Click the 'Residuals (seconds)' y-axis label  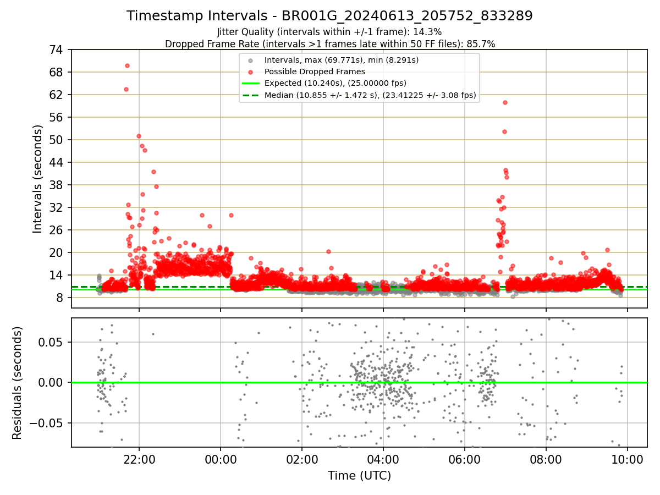(x=17, y=383)
